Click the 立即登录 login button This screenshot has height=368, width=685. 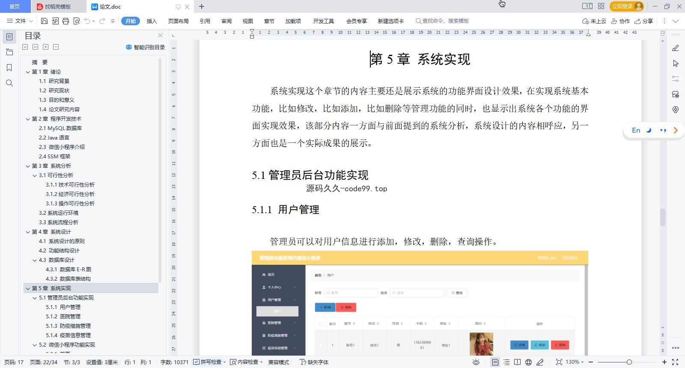(627, 6)
